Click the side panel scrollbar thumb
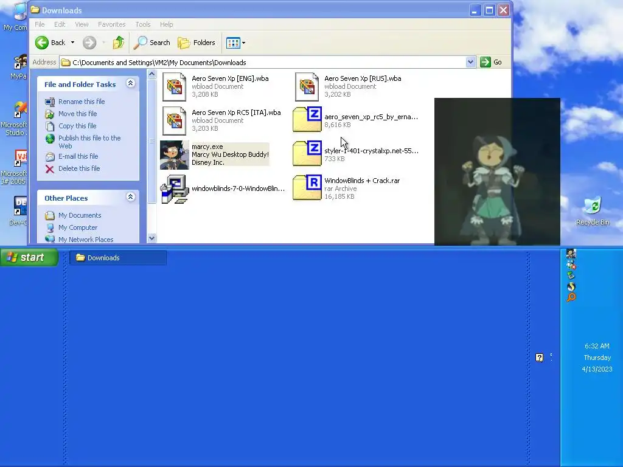The height and width of the screenshot is (467, 623). pyautogui.click(x=151, y=141)
